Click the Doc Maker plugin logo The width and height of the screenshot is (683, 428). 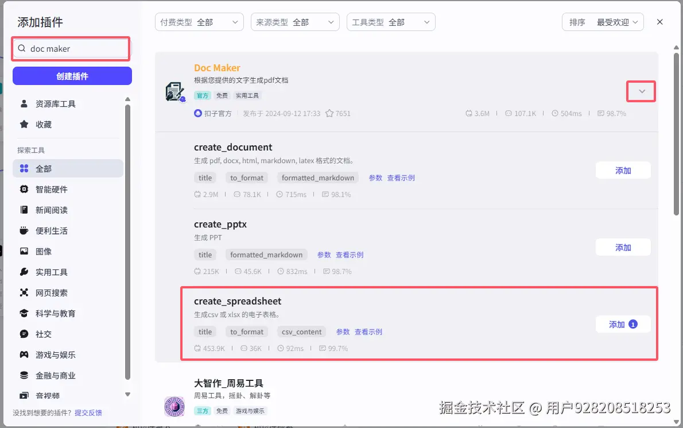pos(175,92)
